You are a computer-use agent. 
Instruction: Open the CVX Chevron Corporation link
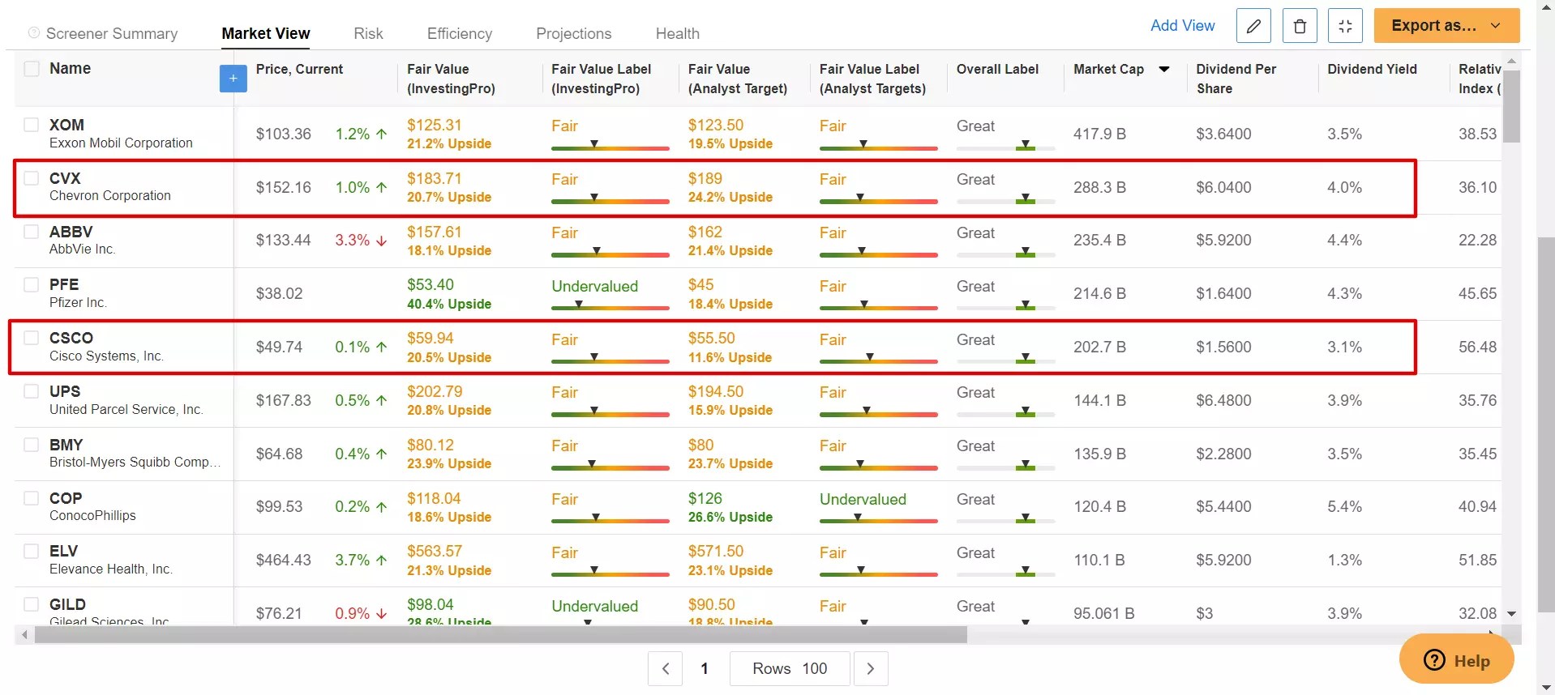click(109, 187)
